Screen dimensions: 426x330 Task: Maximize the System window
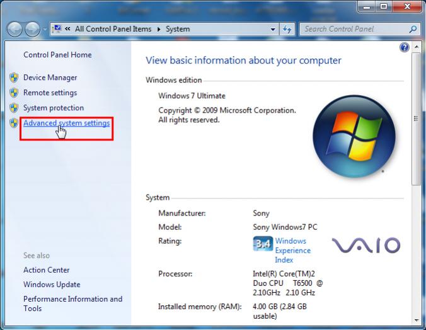pyautogui.click(x=384, y=6)
